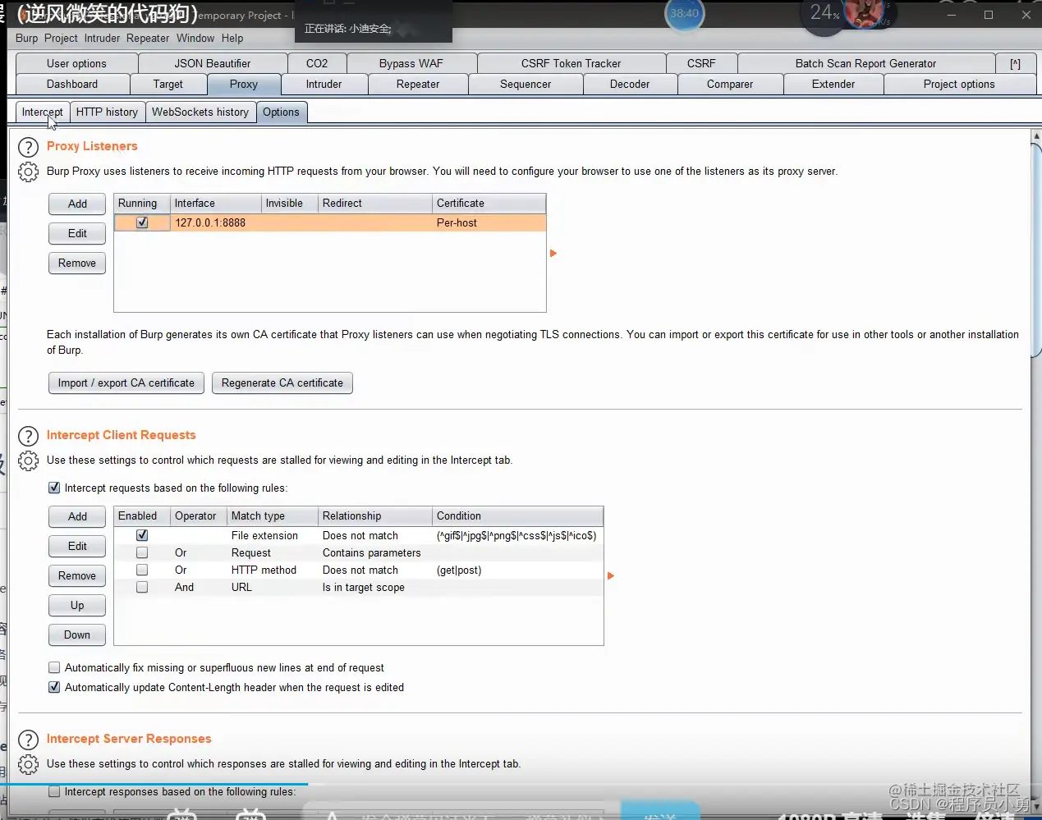Screen dimensions: 1042x820
Task: Open the Burp menu
Action: pos(26,38)
